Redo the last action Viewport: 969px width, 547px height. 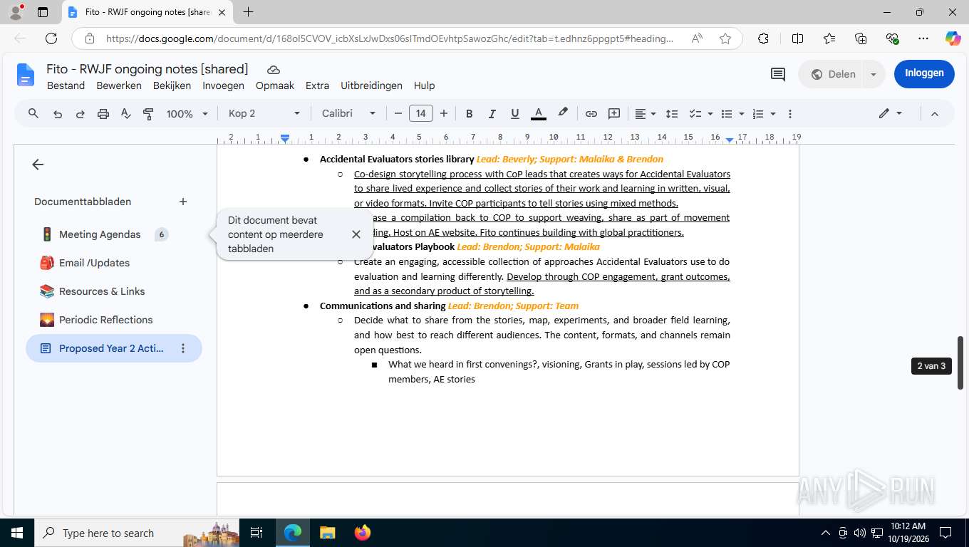[81, 114]
